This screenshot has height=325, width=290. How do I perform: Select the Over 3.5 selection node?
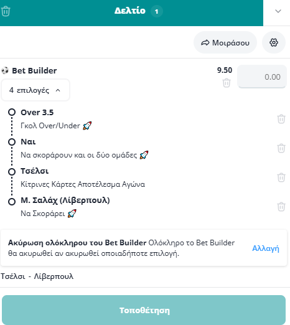click(x=12, y=112)
